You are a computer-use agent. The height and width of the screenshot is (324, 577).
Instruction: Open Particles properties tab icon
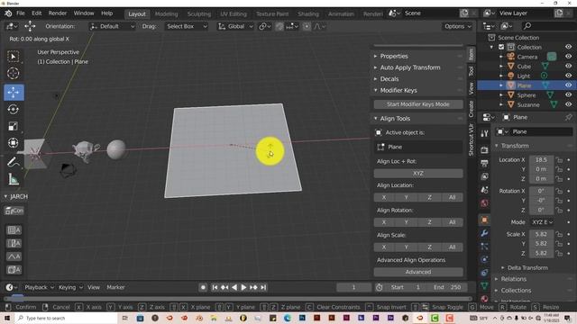pyautogui.click(x=484, y=247)
